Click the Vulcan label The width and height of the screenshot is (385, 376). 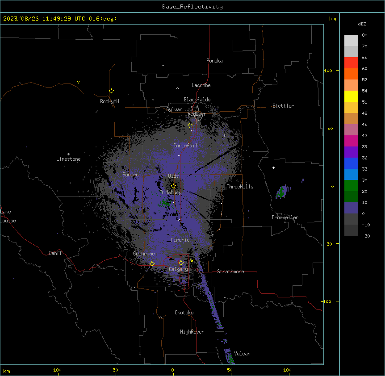tap(243, 354)
